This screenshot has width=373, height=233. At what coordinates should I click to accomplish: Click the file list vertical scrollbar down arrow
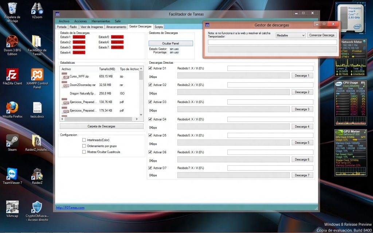click(141, 115)
